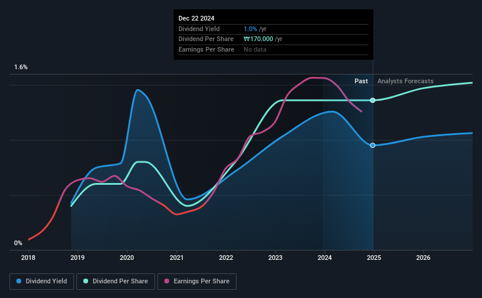The image size is (482, 298).
Task: Select the teal Dividend Per Share data point
Action: click(373, 100)
